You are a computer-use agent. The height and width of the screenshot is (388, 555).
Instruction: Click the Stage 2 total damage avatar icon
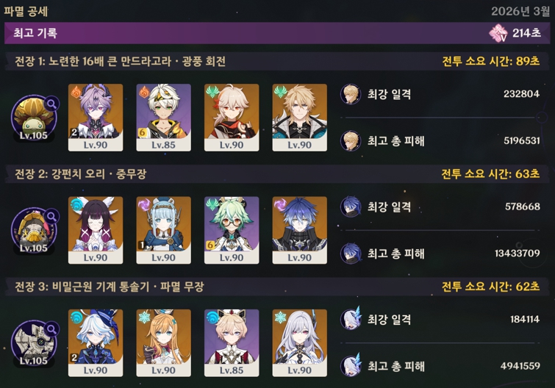click(x=351, y=254)
